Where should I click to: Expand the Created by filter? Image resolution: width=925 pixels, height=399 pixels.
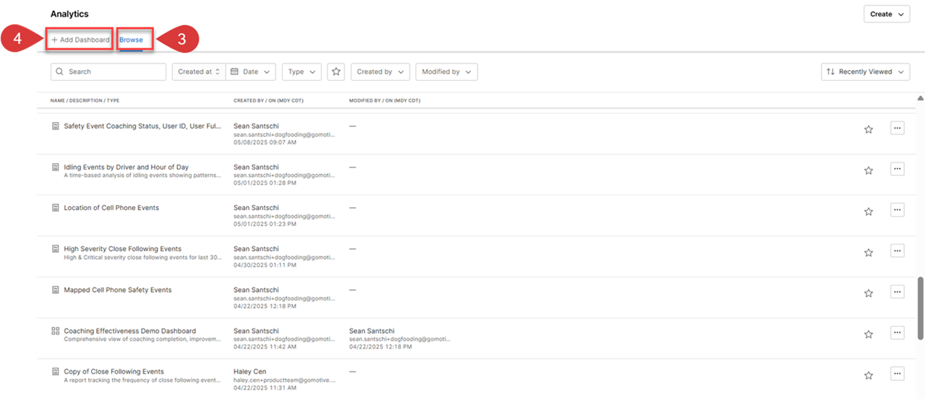coord(380,71)
